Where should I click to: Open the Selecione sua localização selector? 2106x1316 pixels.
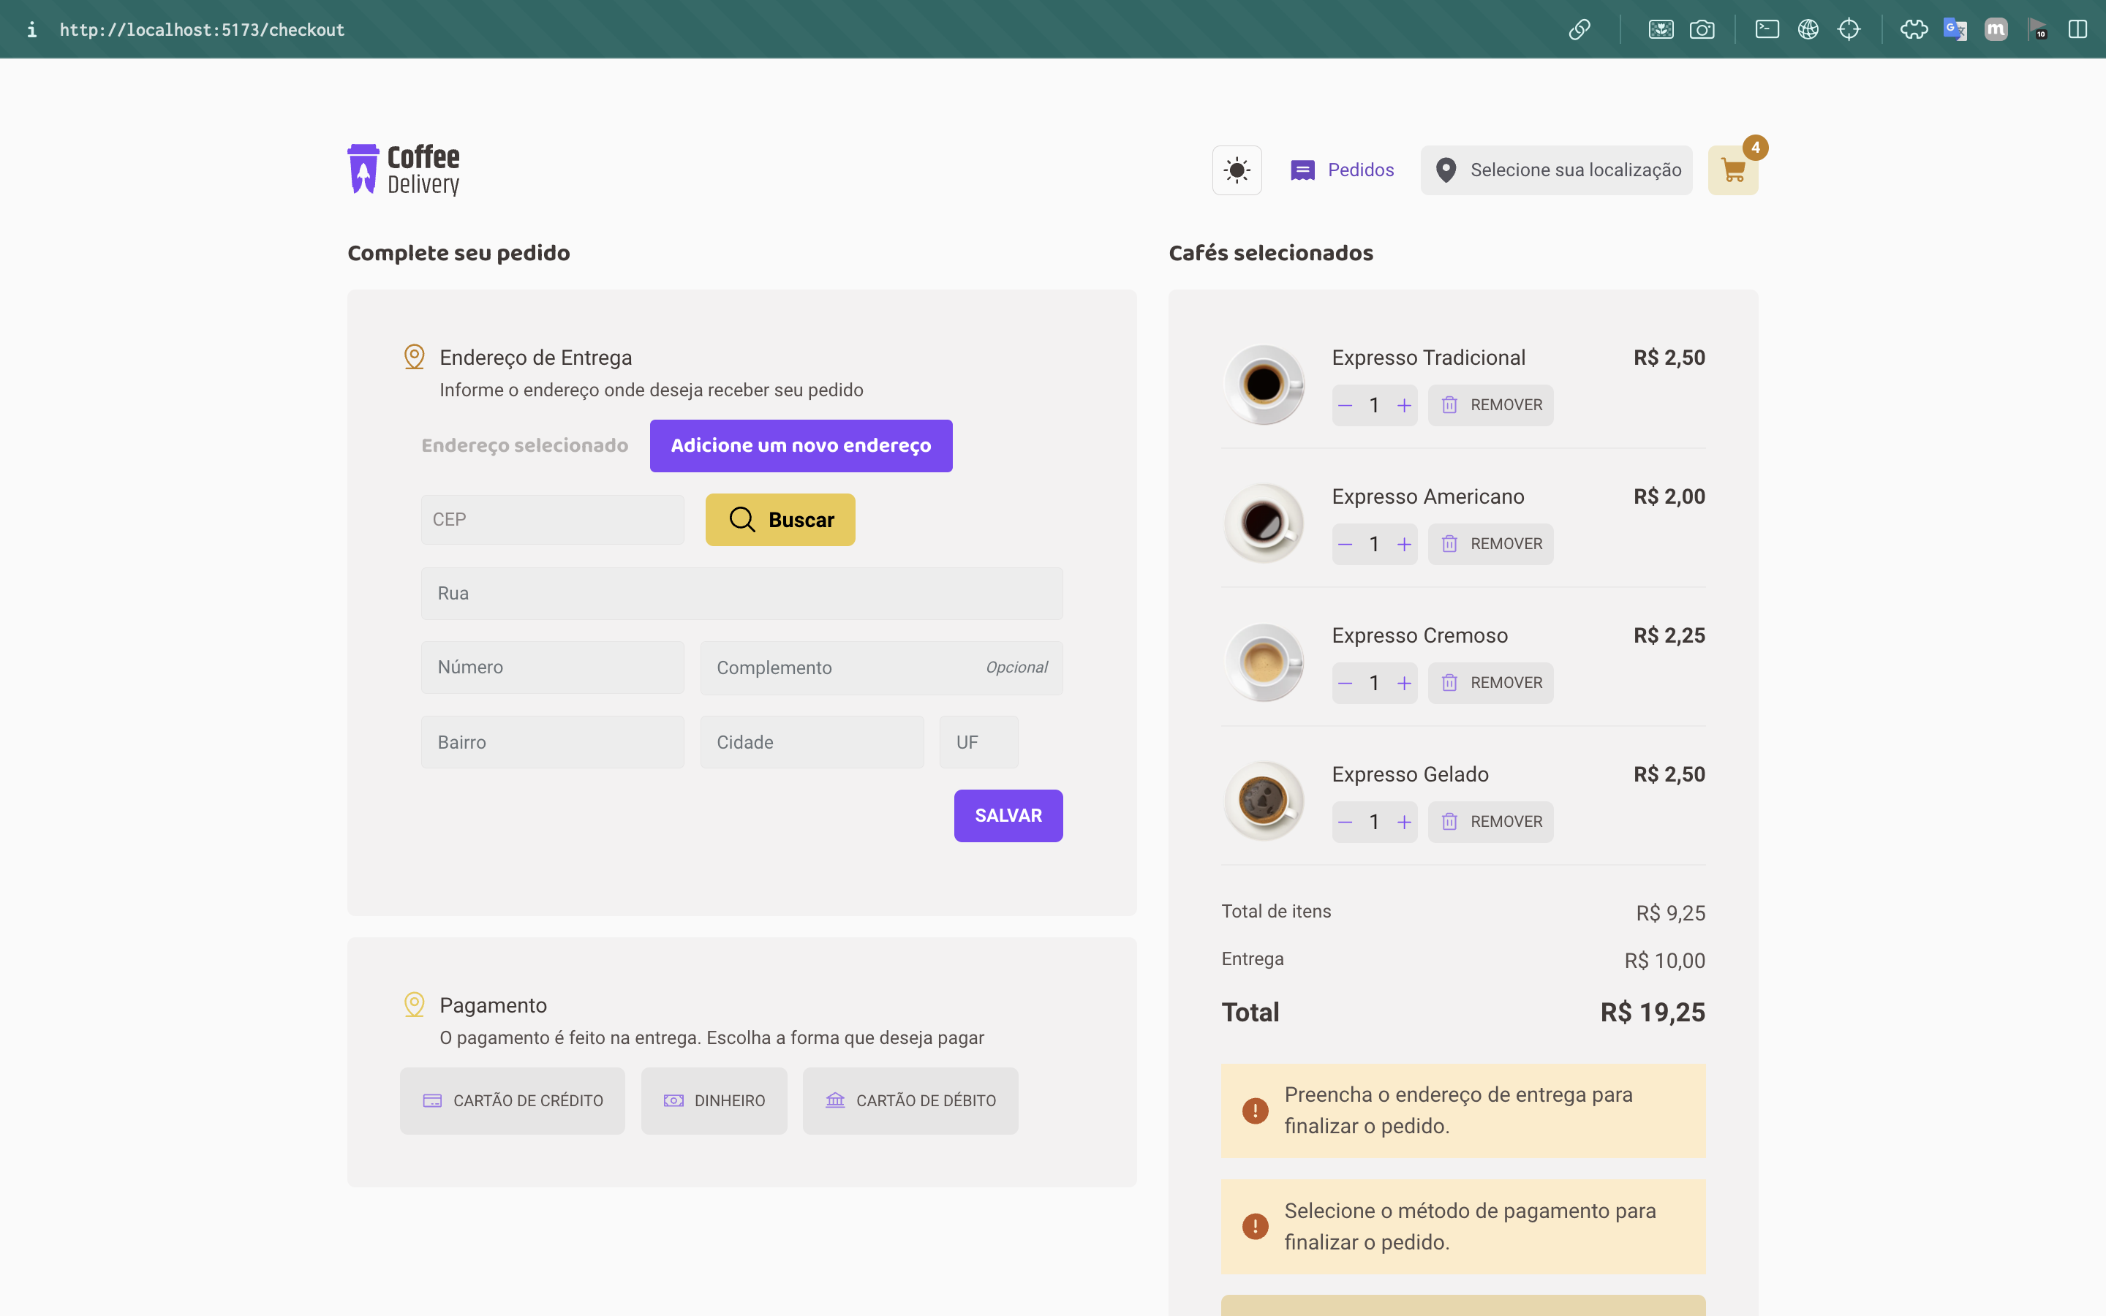[1556, 170]
